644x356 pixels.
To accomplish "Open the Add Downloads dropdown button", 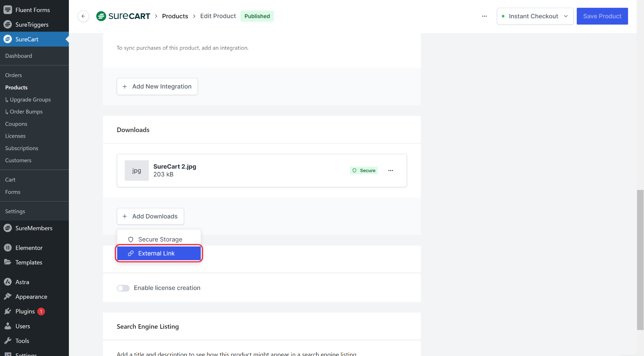I will (x=150, y=216).
